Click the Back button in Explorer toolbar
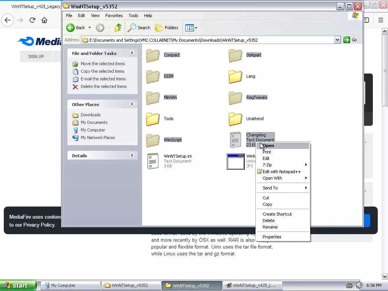This screenshot has height=291, width=388. (76, 28)
